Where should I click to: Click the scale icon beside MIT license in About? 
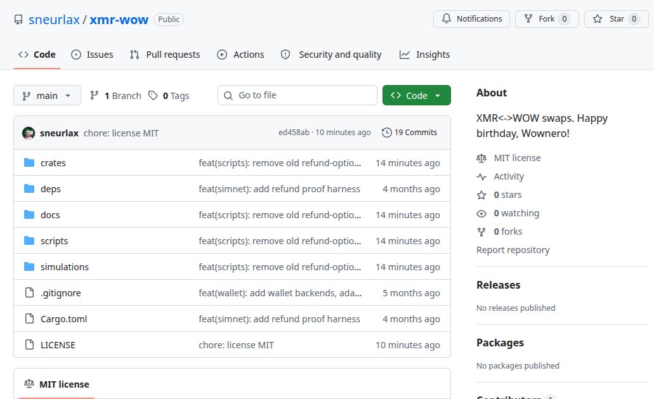pyautogui.click(x=481, y=158)
